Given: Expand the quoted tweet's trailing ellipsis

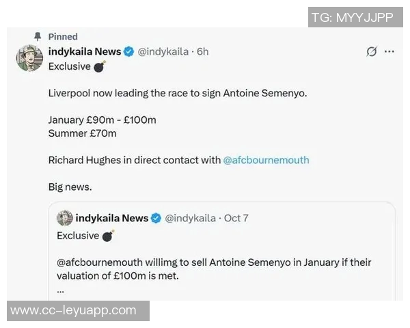Looking at the screenshot, I should (61, 288).
